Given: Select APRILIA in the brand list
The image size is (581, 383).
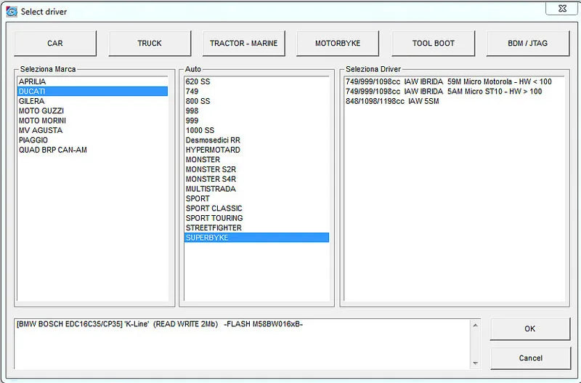Looking at the screenshot, I should click(x=33, y=81).
